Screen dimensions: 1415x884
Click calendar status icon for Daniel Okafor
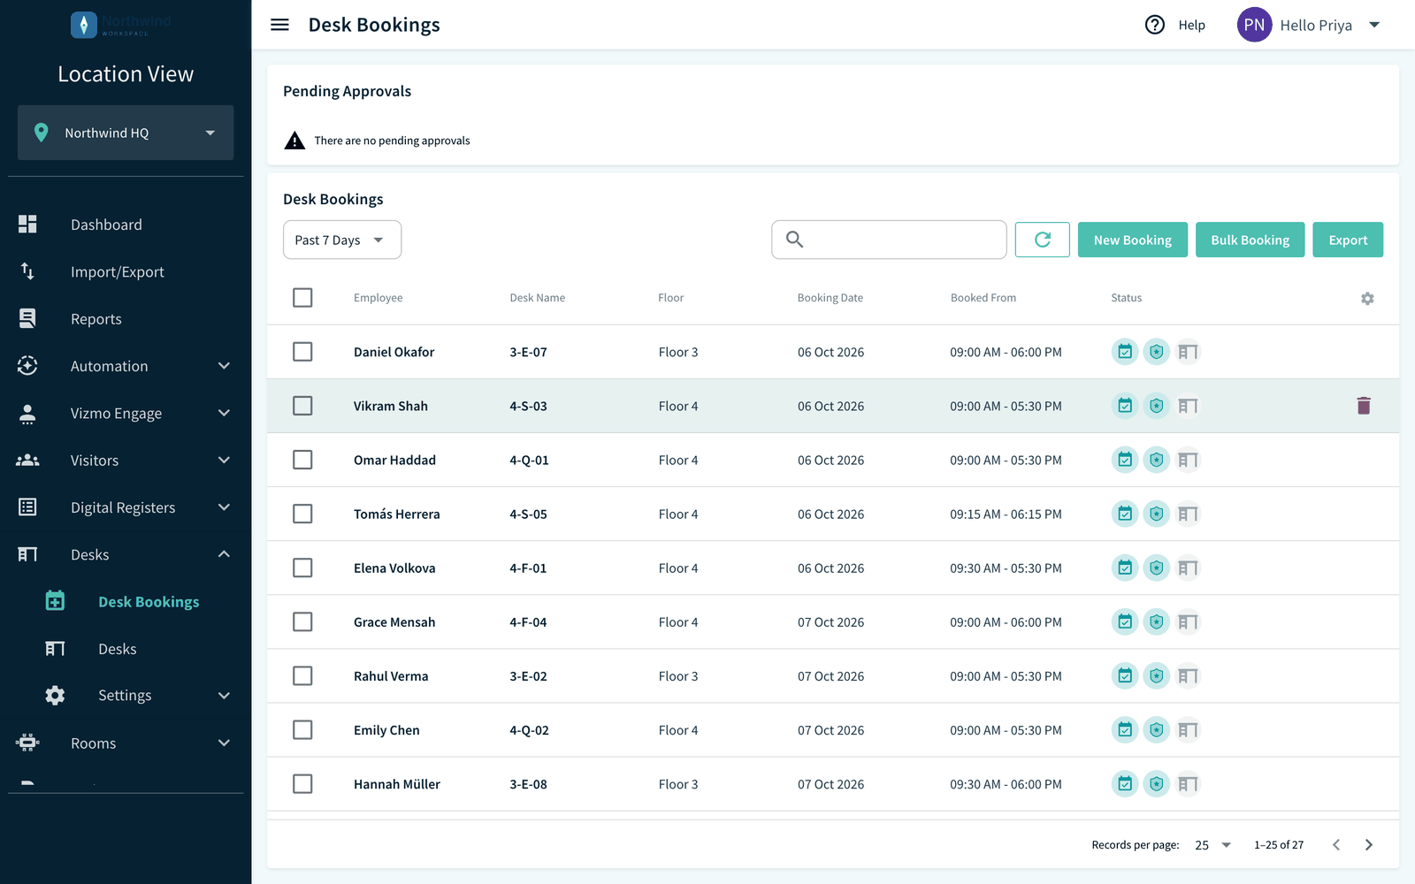click(1125, 352)
